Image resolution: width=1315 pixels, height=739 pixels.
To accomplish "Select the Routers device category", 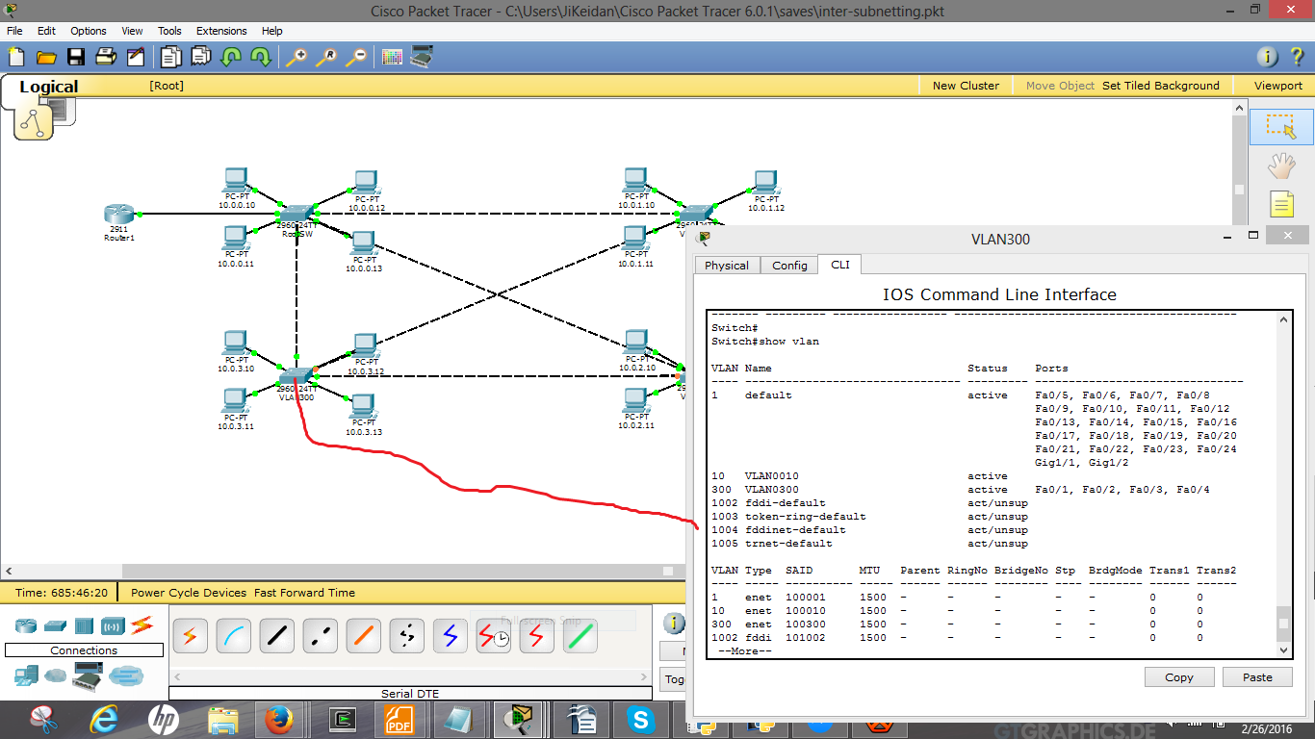I will pos(26,626).
